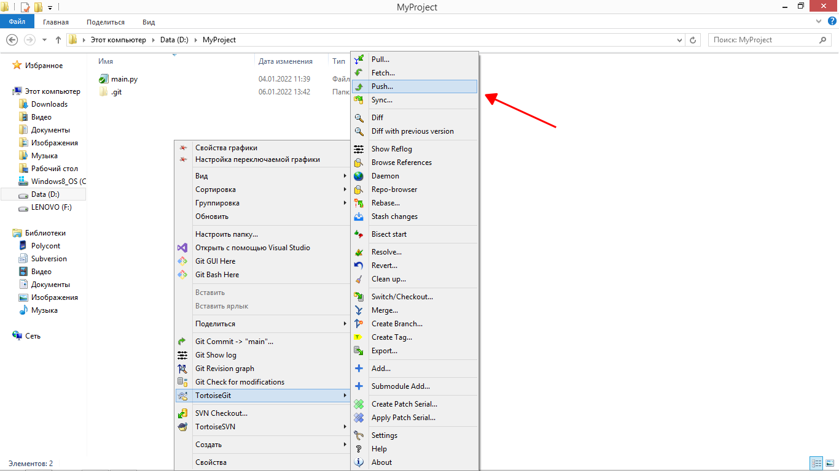Switch to large icons view button
This screenshot has width=839, height=471.
pyautogui.click(x=829, y=463)
